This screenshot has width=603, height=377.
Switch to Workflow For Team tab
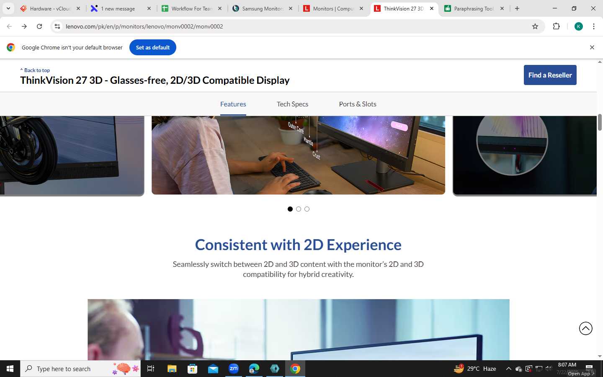click(192, 8)
